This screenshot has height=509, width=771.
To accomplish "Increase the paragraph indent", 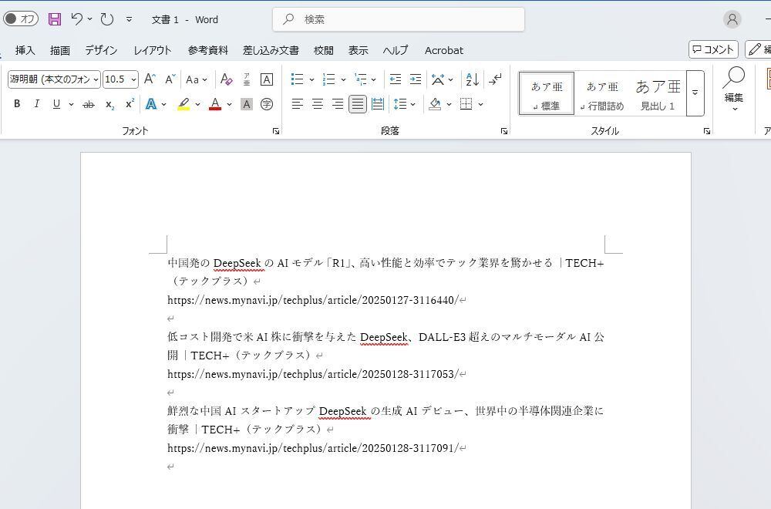I will point(416,79).
